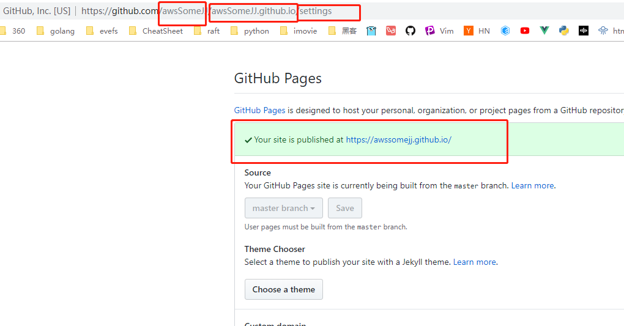This screenshot has height=326, width=624.
Task: Open the Vim bookmark
Action: [439, 31]
